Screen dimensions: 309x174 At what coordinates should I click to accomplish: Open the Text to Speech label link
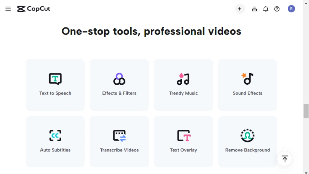pos(55,93)
